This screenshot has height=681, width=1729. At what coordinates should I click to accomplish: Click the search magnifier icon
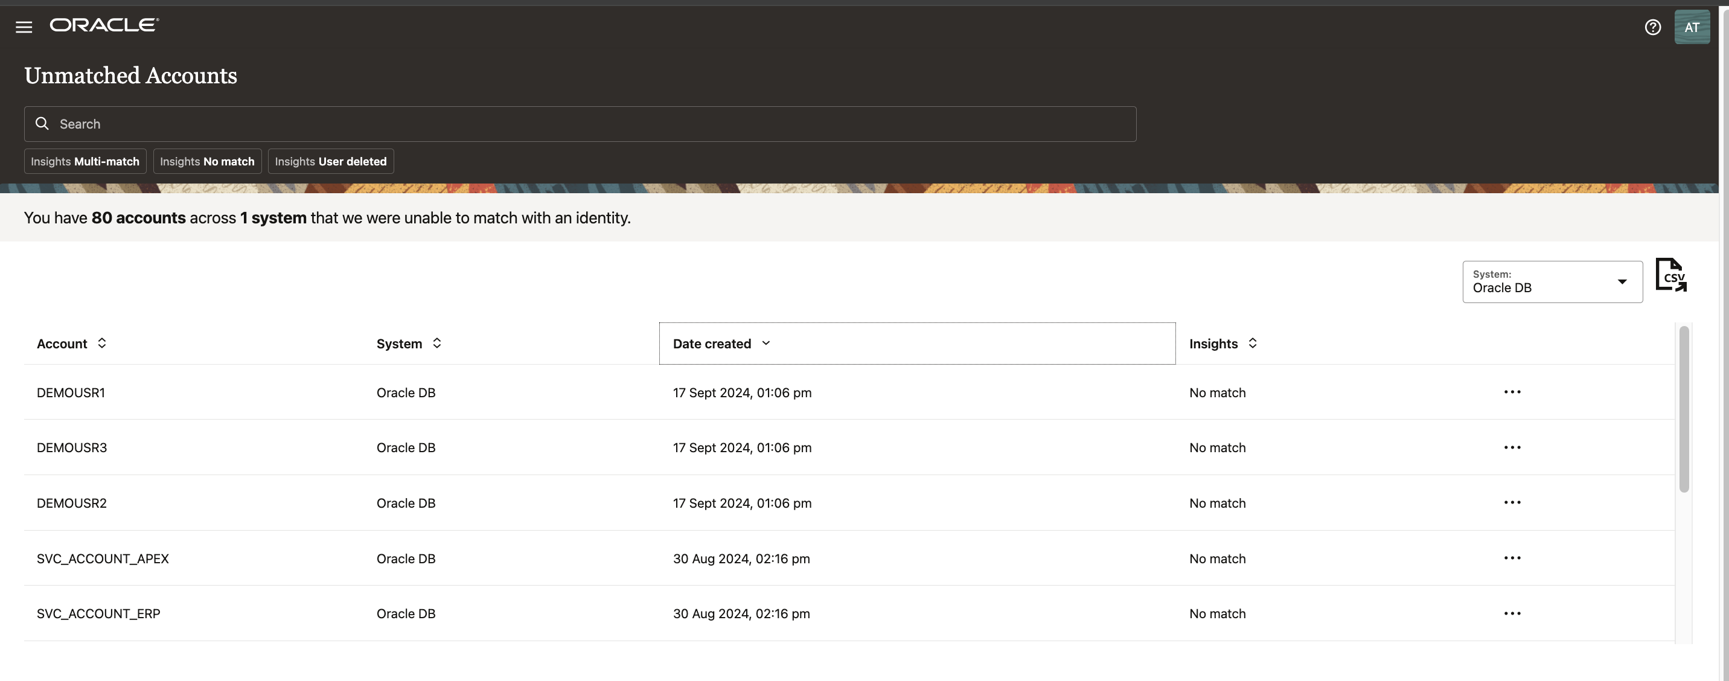click(42, 123)
